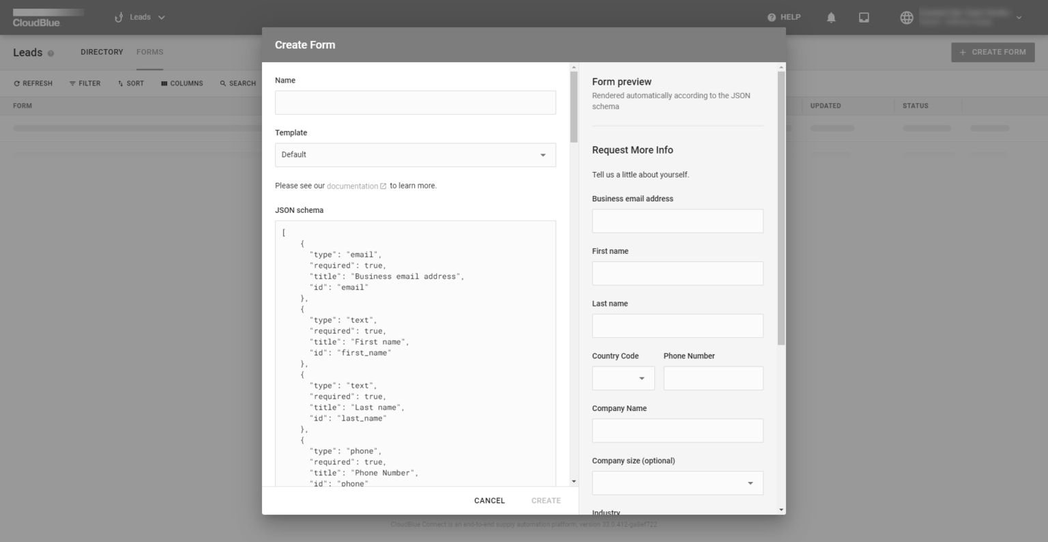Viewport: 1048px width, 542px height.
Task: Open the documentation link
Action: (x=352, y=186)
